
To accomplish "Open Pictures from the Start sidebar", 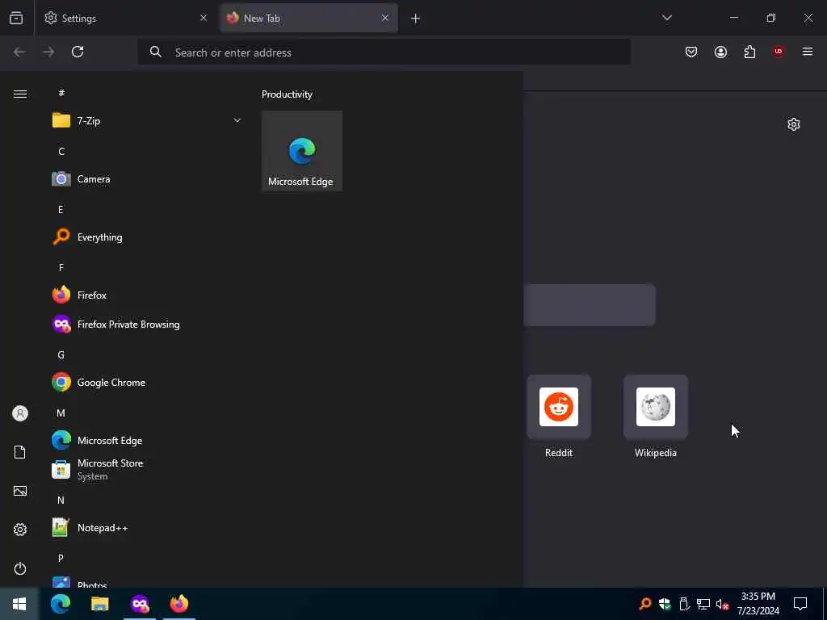I will coord(20,491).
